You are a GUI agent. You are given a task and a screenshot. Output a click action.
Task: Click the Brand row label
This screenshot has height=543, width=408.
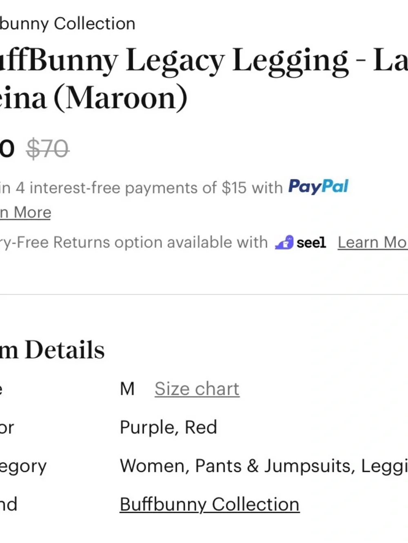click(9, 504)
